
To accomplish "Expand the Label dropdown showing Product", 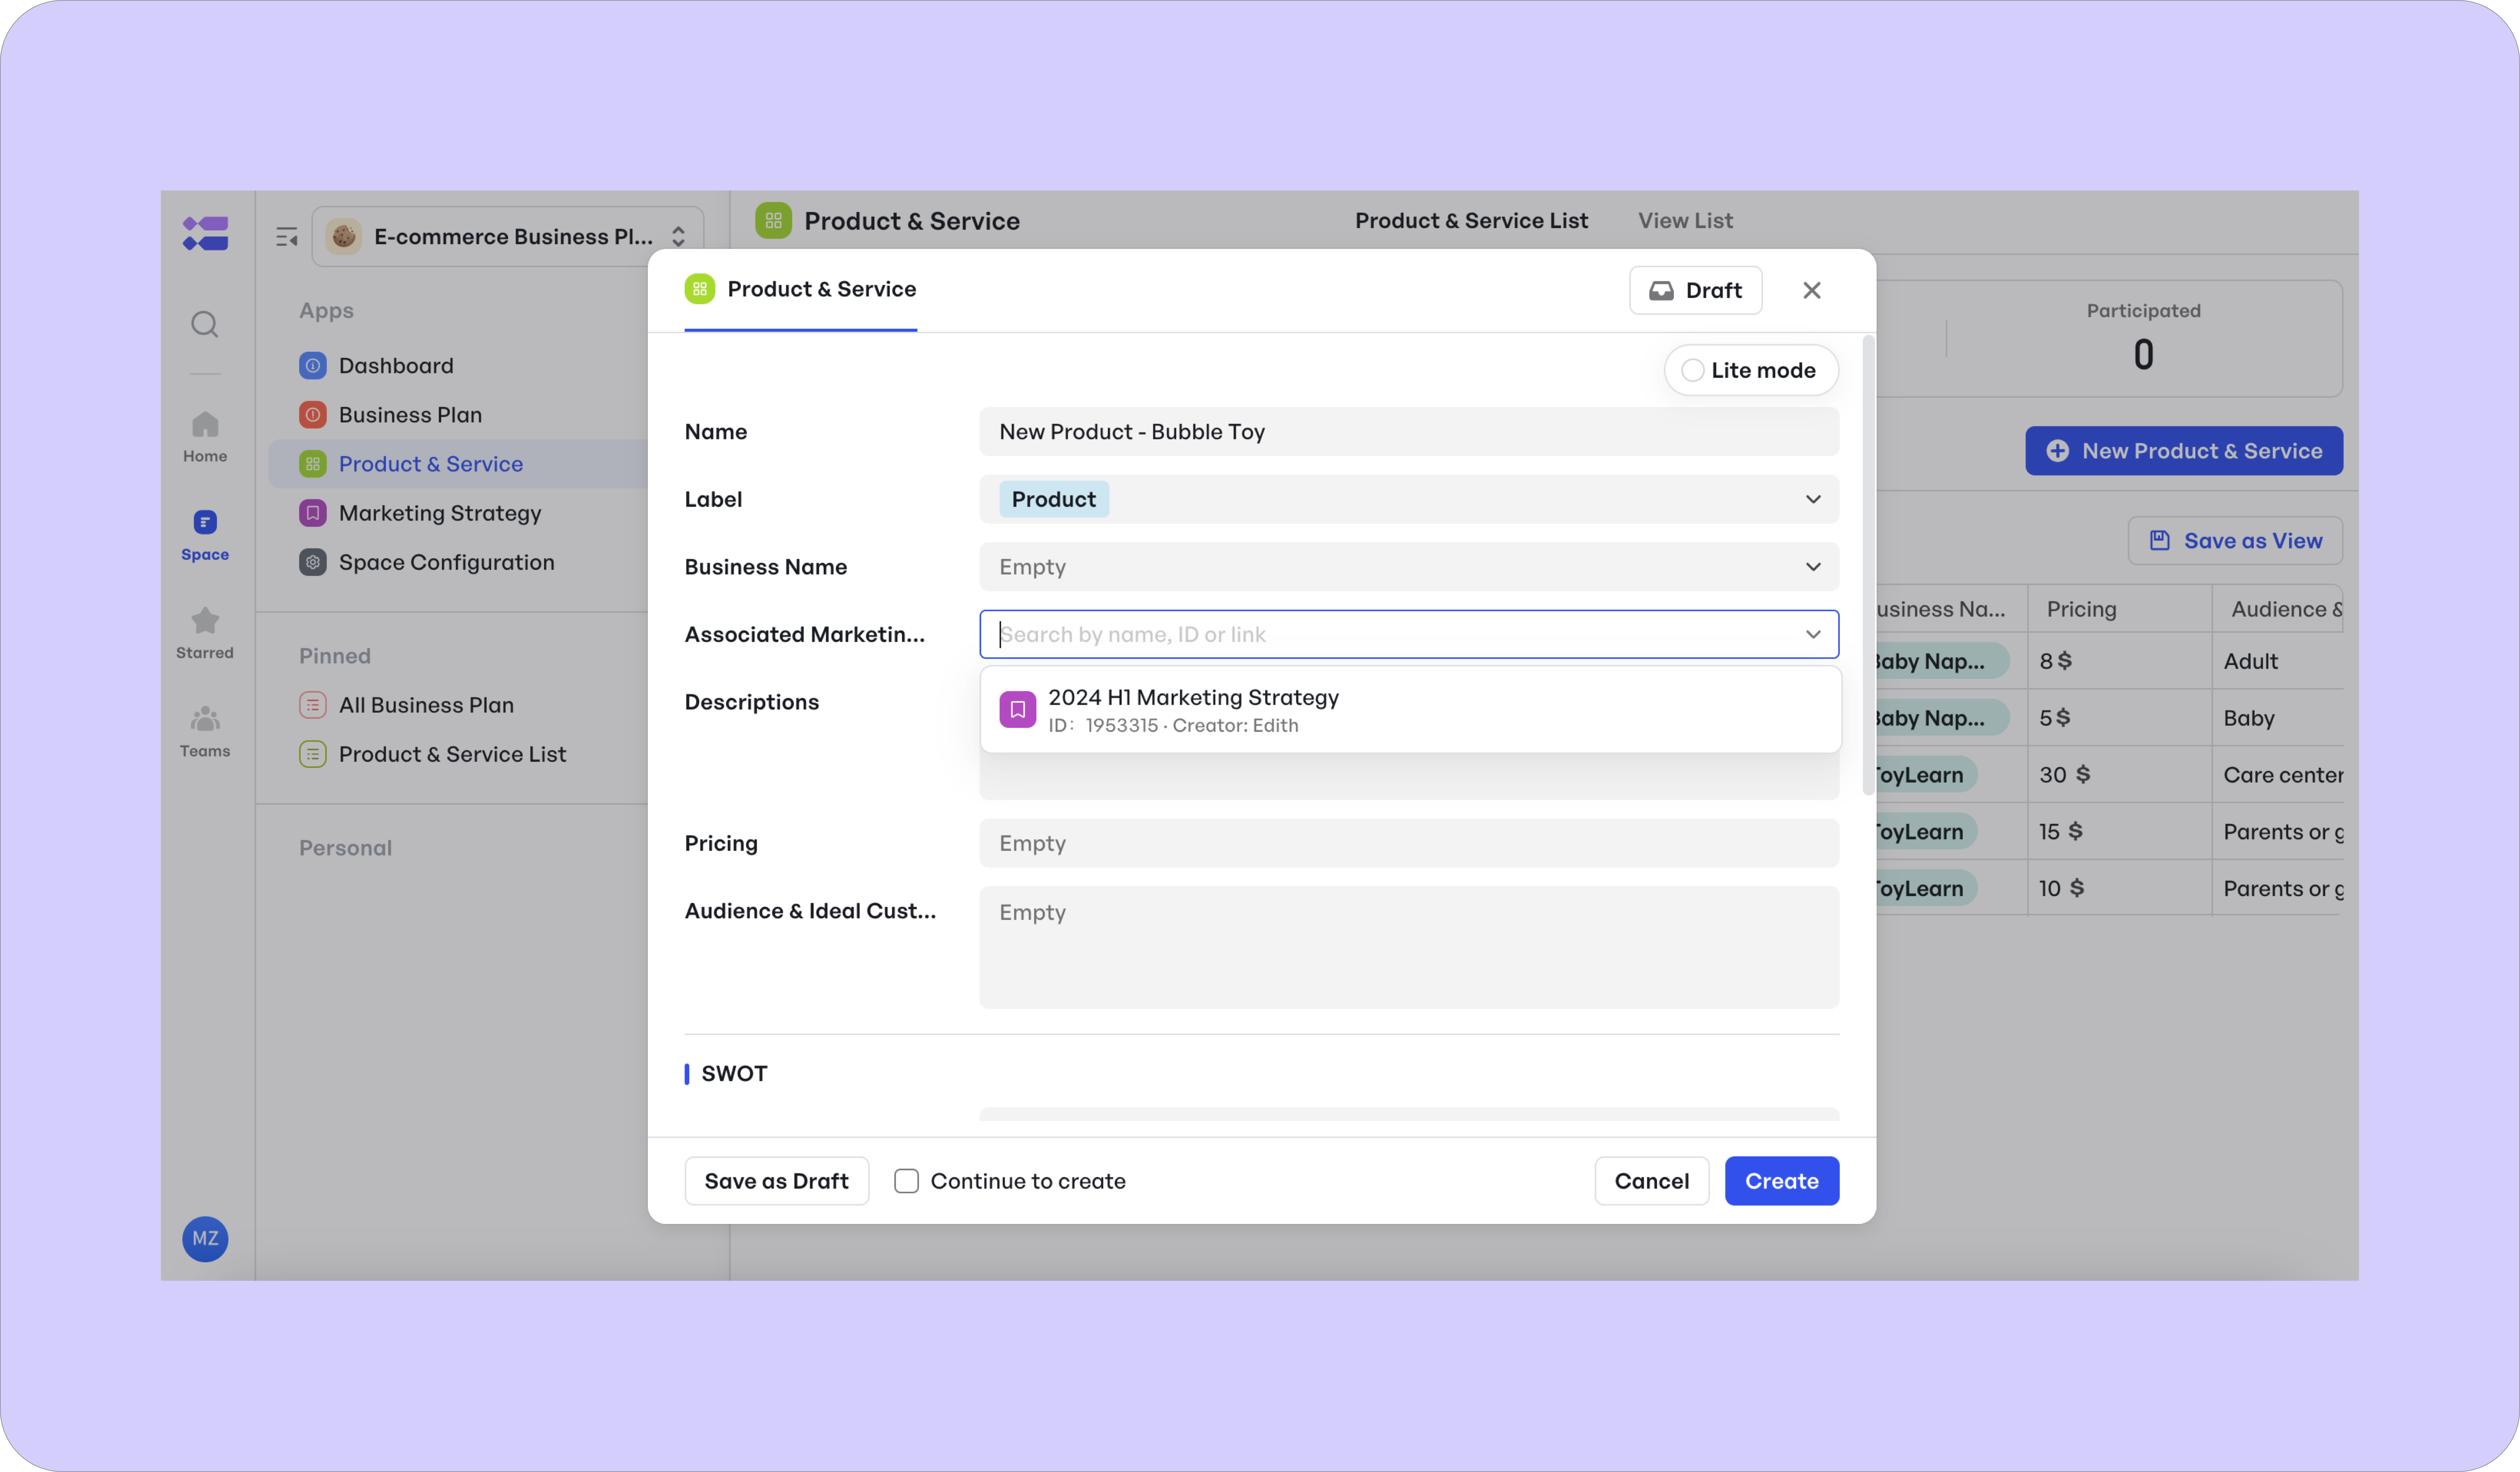I will click(x=1813, y=499).
